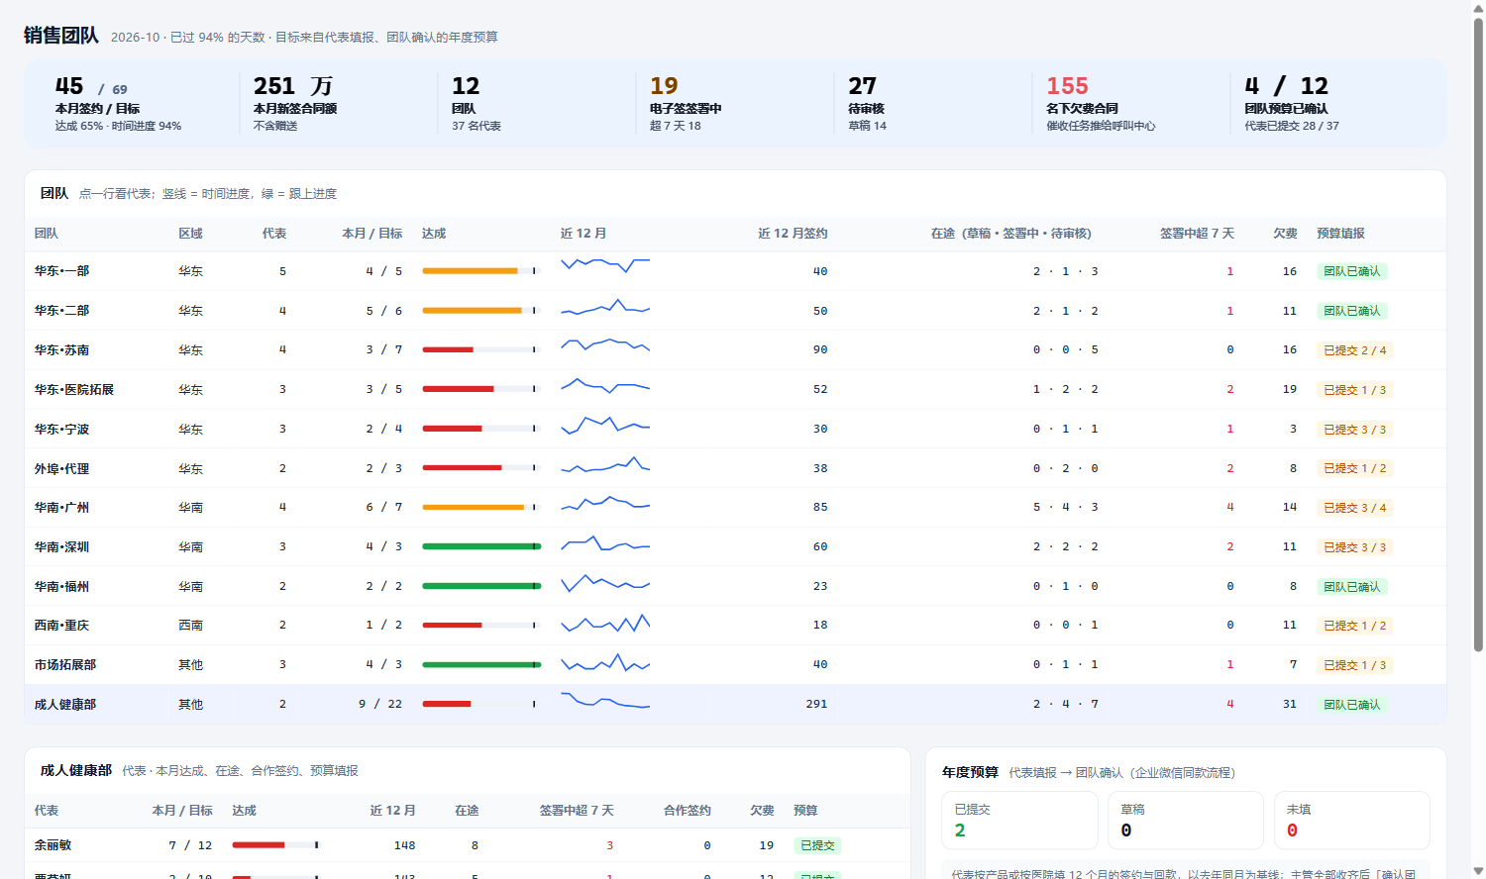The image size is (1486, 879).
Task: Select representative 余丽敏 row
Action: [x=468, y=845]
